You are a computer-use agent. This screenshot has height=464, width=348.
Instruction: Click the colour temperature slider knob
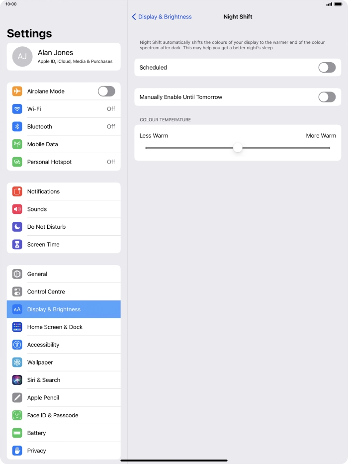pyautogui.click(x=238, y=148)
